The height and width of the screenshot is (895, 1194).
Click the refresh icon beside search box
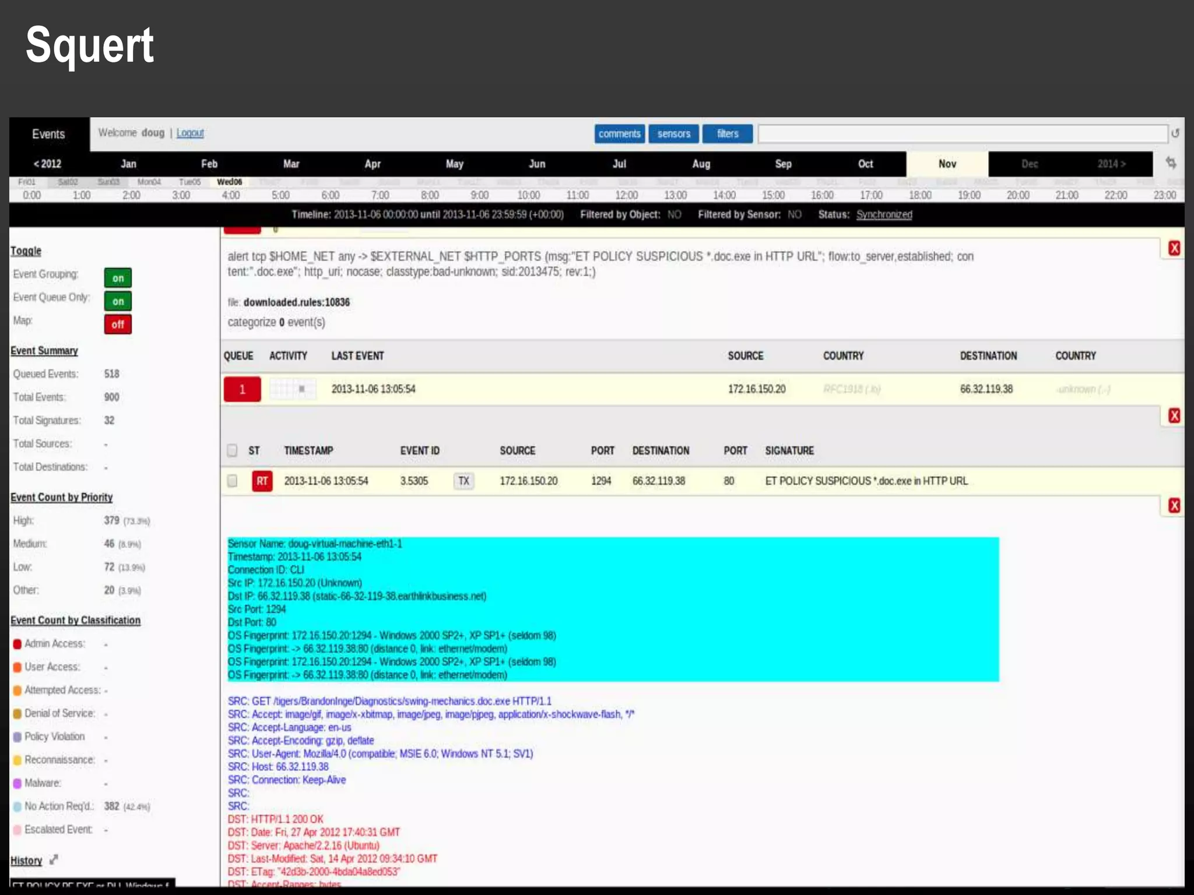click(1175, 133)
